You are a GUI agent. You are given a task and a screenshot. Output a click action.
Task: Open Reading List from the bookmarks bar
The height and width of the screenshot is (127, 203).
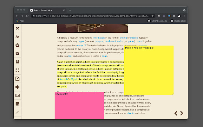coord(178,21)
